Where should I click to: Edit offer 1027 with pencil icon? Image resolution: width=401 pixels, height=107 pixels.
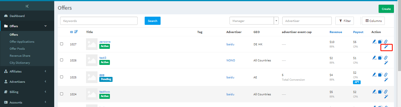(374, 42)
